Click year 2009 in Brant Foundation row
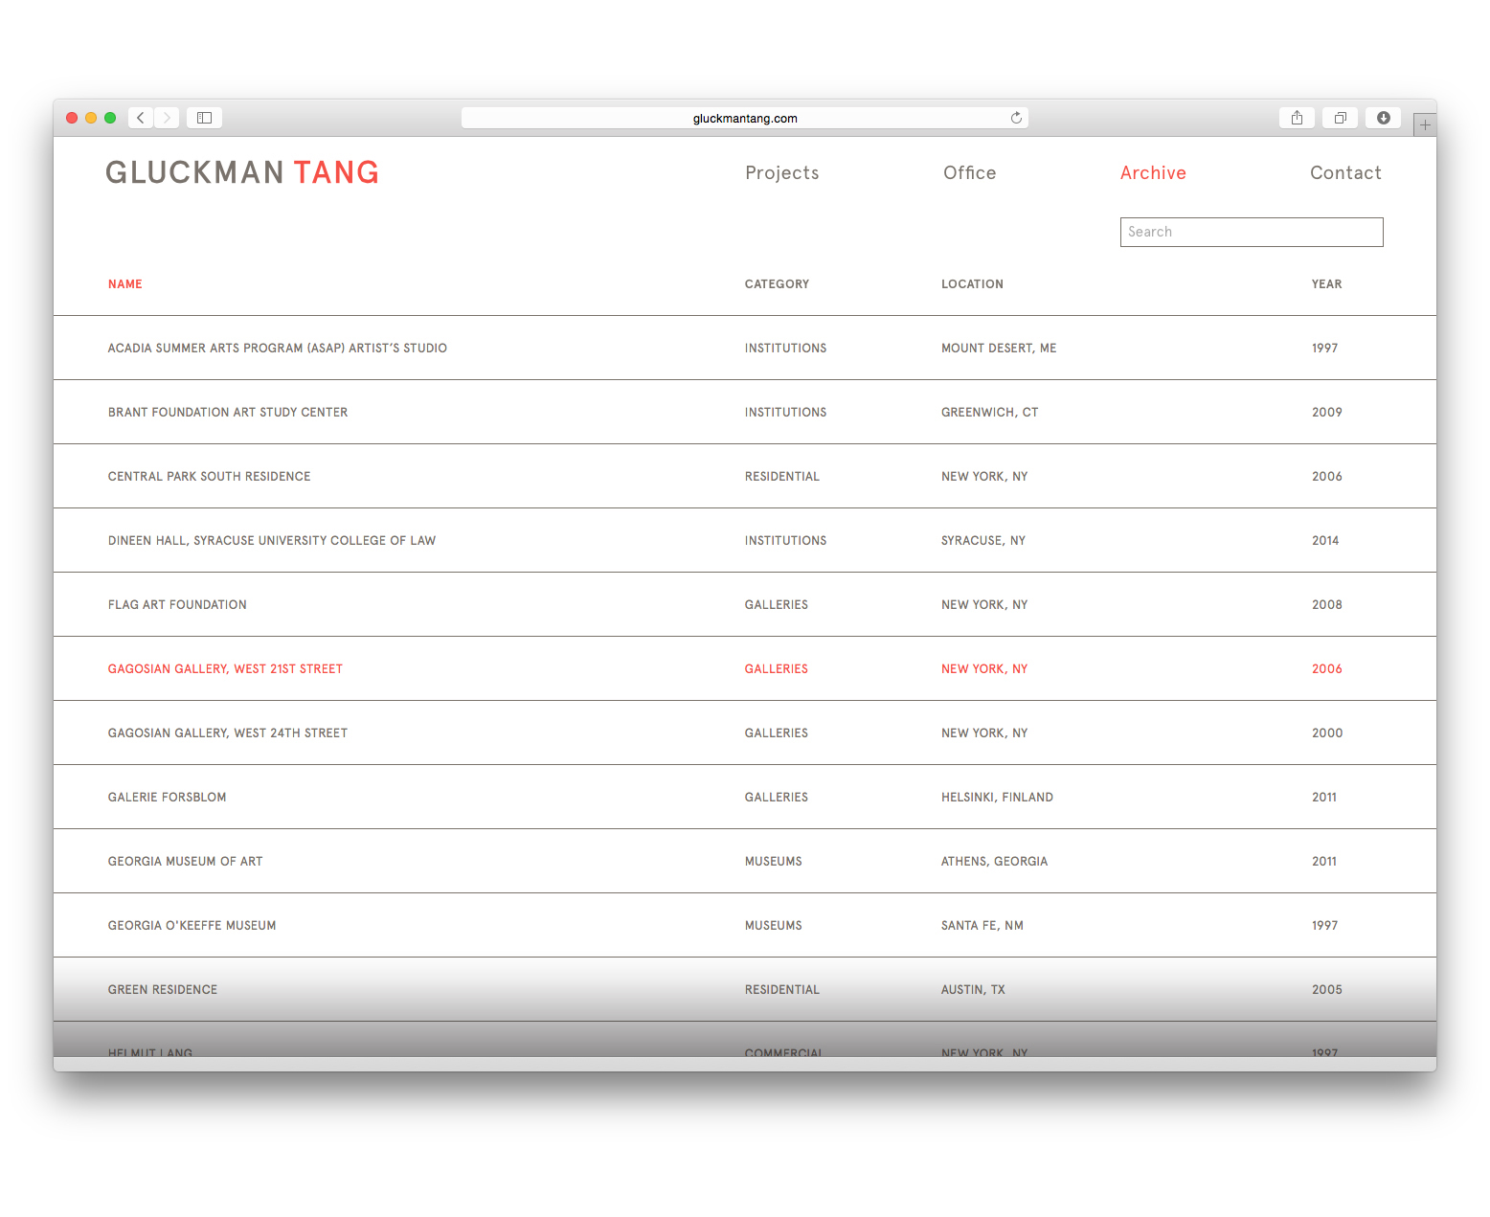 point(1327,413)
